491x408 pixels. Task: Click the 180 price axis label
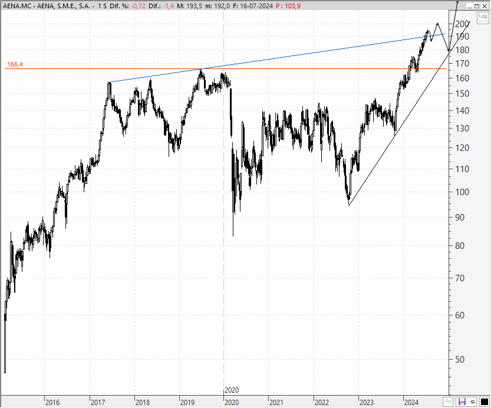(x=462, y=50)
